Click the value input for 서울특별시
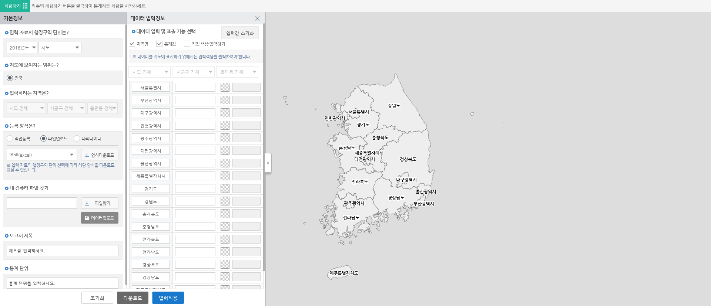Viewport: 711px width, 306px height. 195,88
